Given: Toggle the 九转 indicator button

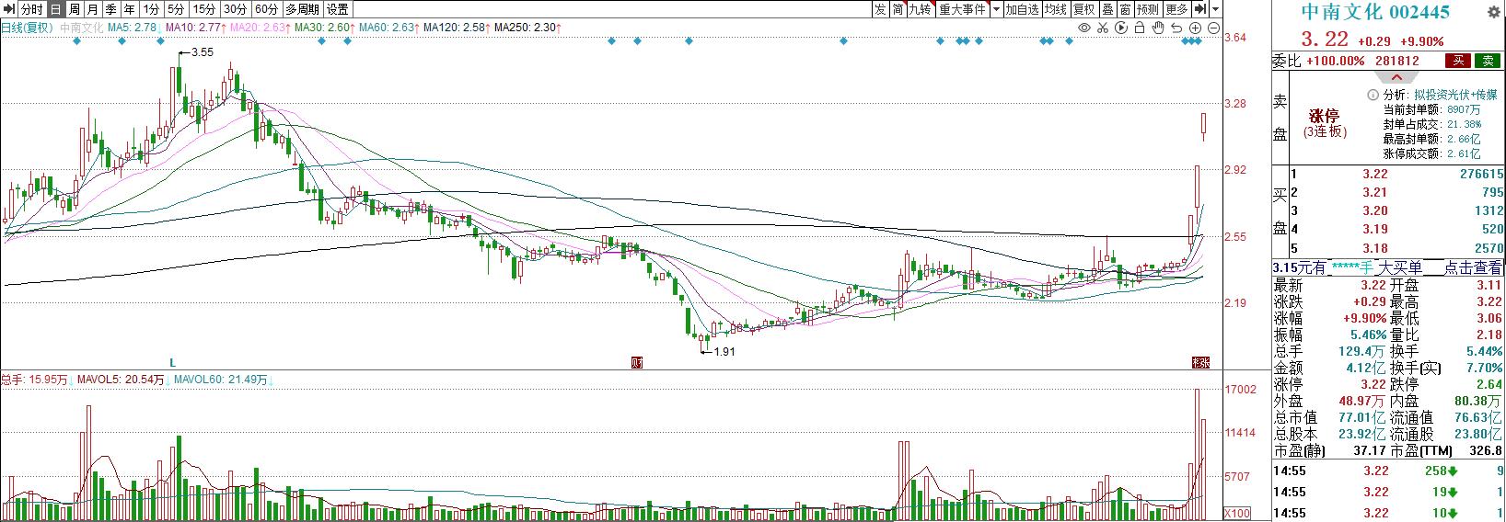Looking at the screenshot, I should (921, 9).
